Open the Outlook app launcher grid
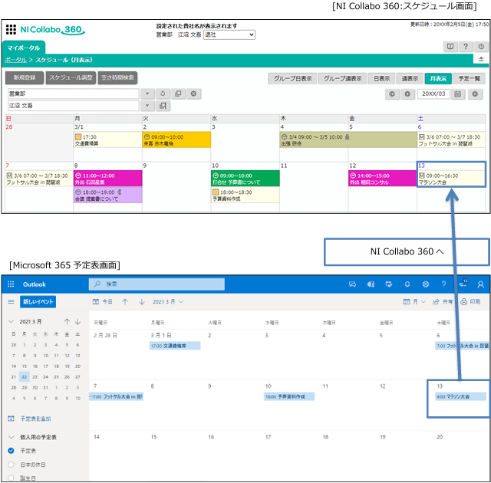Image resolution: width=491 pixels, height=483 pixels. tap(11, 284)
